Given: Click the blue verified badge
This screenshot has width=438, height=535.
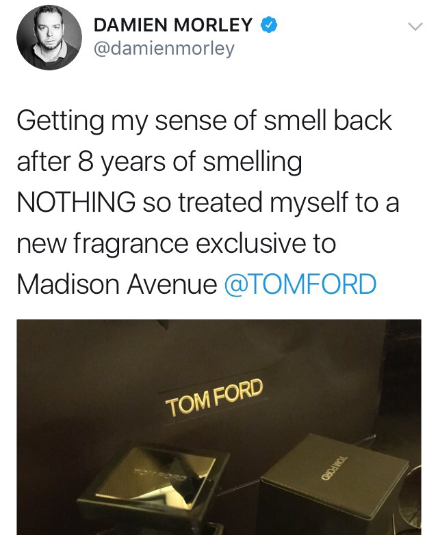Looking at the screenshot, I should point(269,25).
